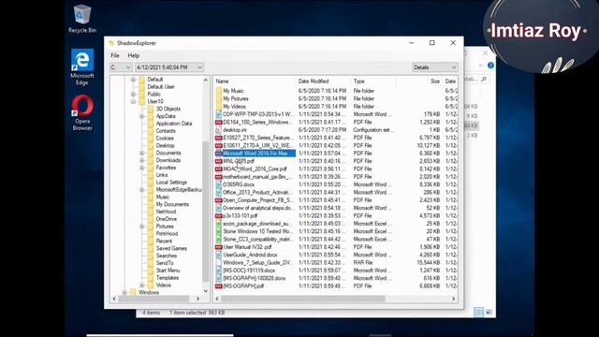599x337 pixels.
Task: Open the File menu in ShadowExplorer
Action: click(115, 55)
